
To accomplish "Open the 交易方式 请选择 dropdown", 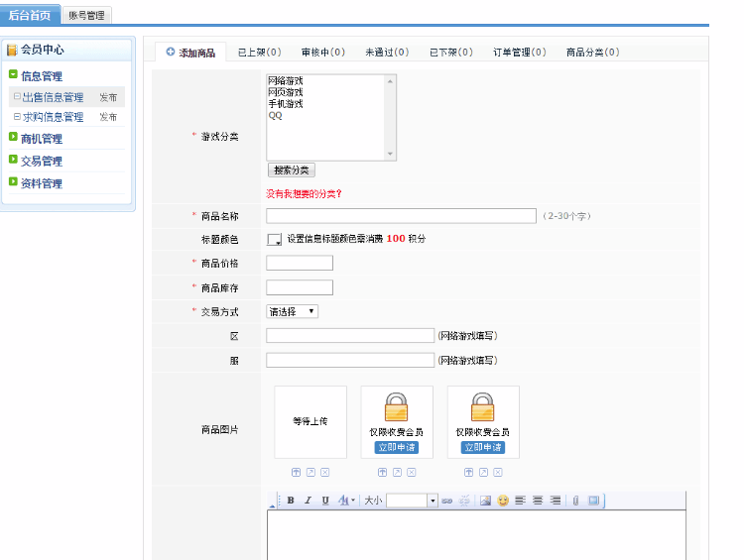I will (292, 311).
